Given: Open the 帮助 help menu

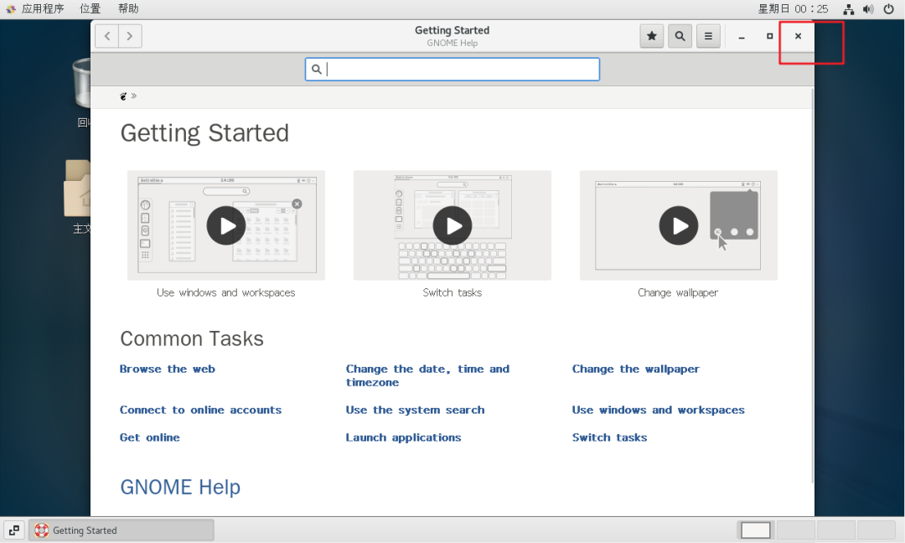Looking at the screenshot, I should click(x=128, y=8).
